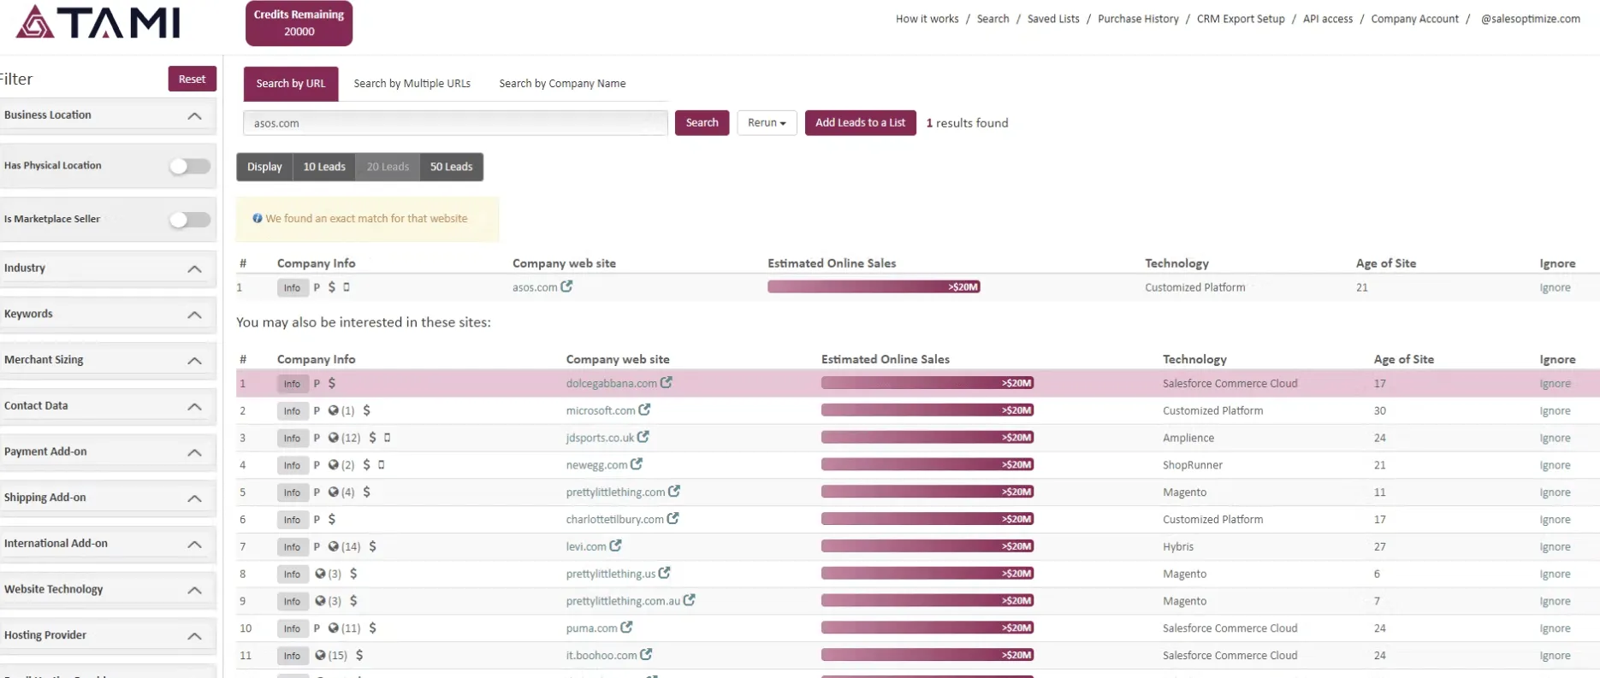Expand the Business Location filter
The width and height of the screenshot is (1600, 678).
coord(108,115)
